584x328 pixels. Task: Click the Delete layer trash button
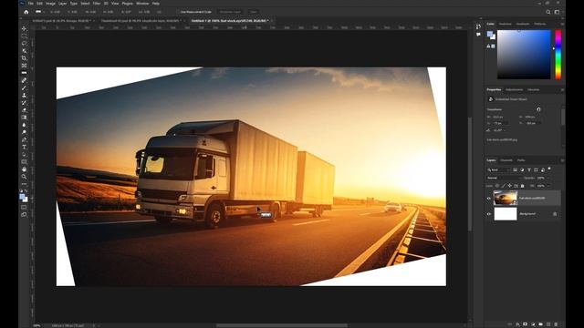tap(556, 324)
